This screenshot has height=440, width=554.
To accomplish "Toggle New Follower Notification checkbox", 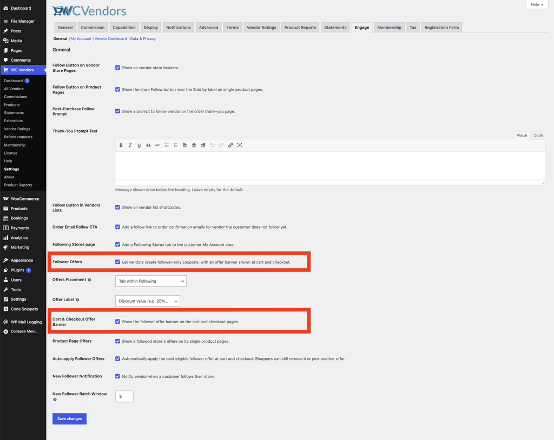I will 117,376.
